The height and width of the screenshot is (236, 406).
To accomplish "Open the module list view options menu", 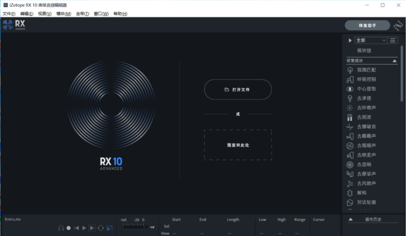I will tap(393, 40).
